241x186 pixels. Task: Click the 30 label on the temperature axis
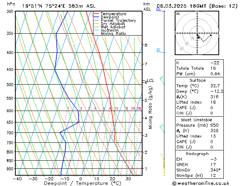[x=128, y=179]
